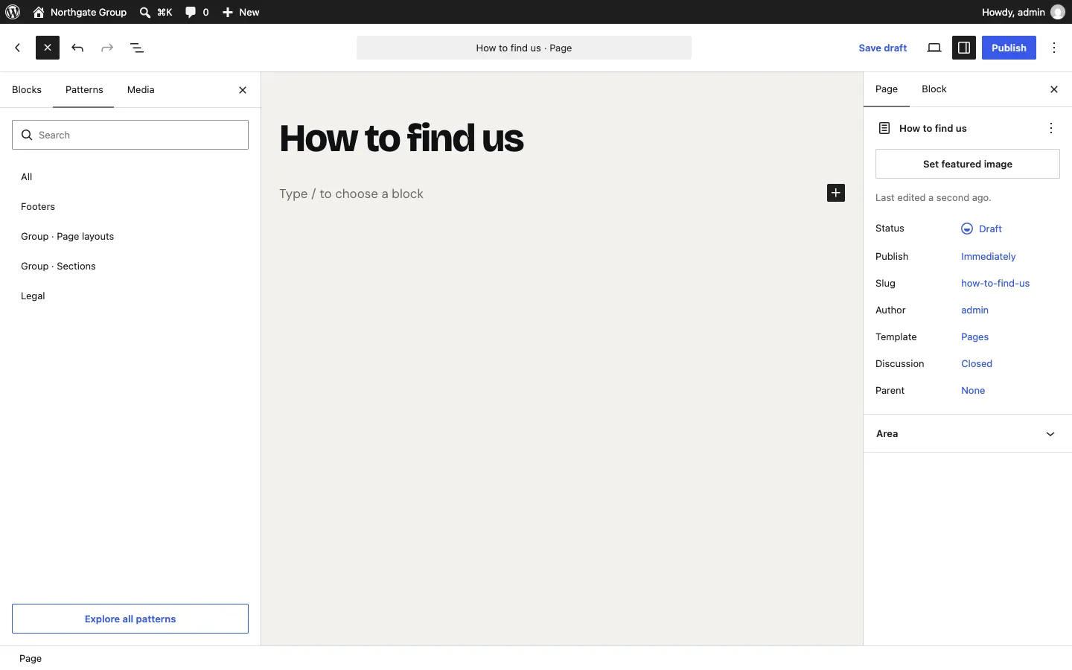Open the Legal pattern category

pos(130,296)
